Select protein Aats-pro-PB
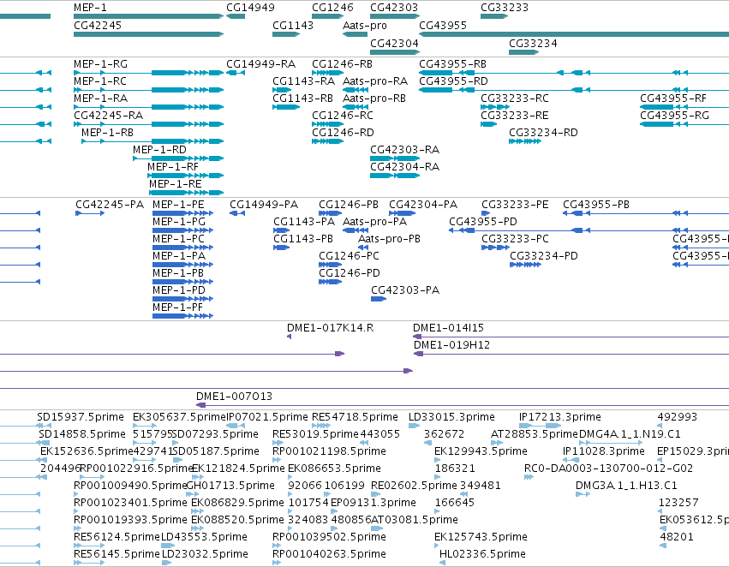This screenshot has width=729, height=567. pos(363,248)
